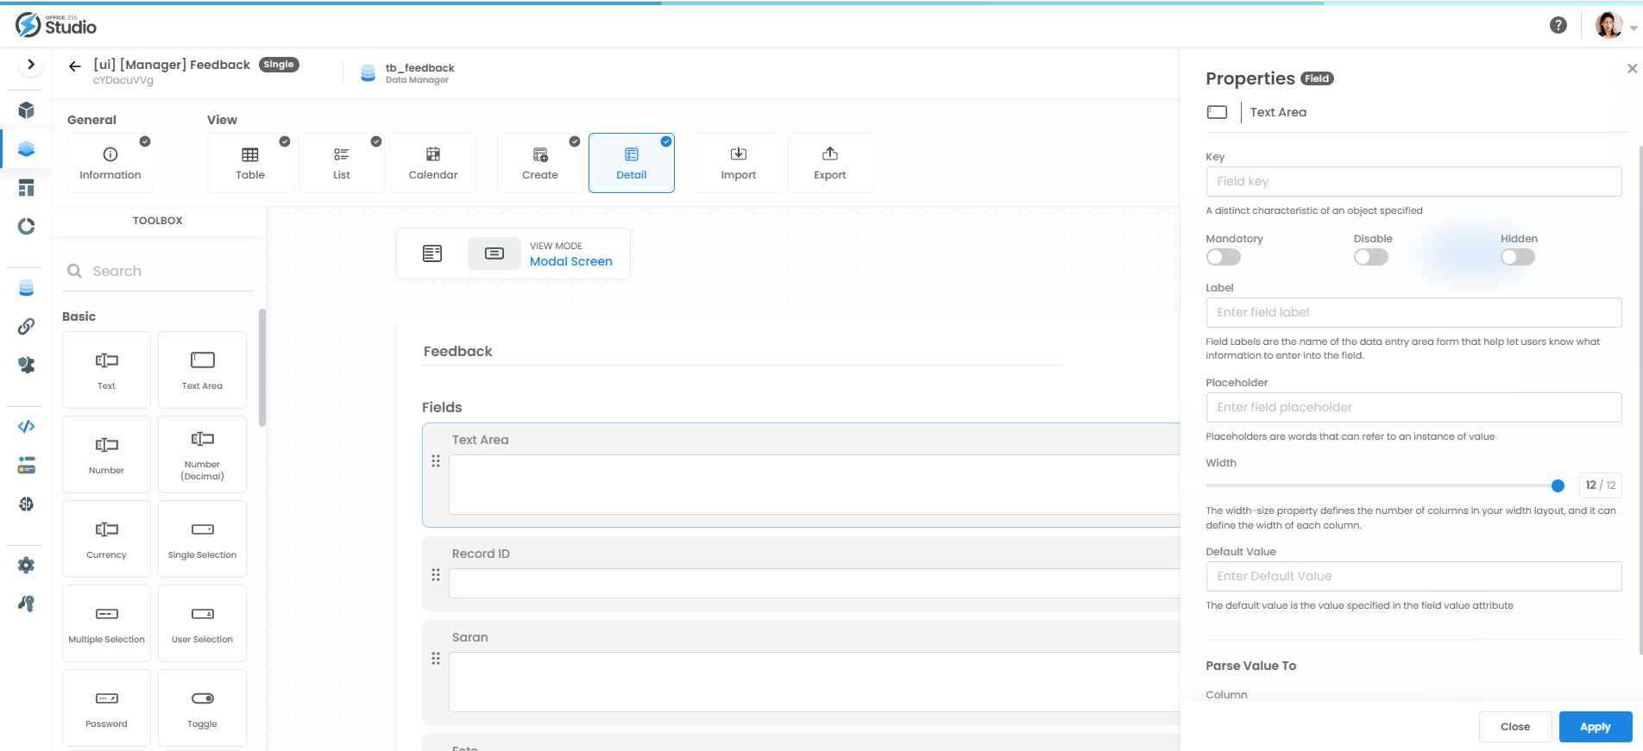
Task: Open the link chain sidebar icon
Action: (27, 327)
